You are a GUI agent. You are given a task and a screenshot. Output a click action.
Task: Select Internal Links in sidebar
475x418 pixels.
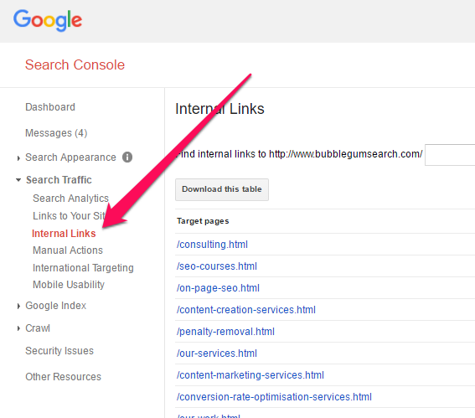click(64, 234)
